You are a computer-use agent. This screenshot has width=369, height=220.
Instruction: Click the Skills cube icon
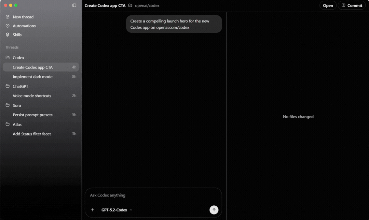coord(7,34)
